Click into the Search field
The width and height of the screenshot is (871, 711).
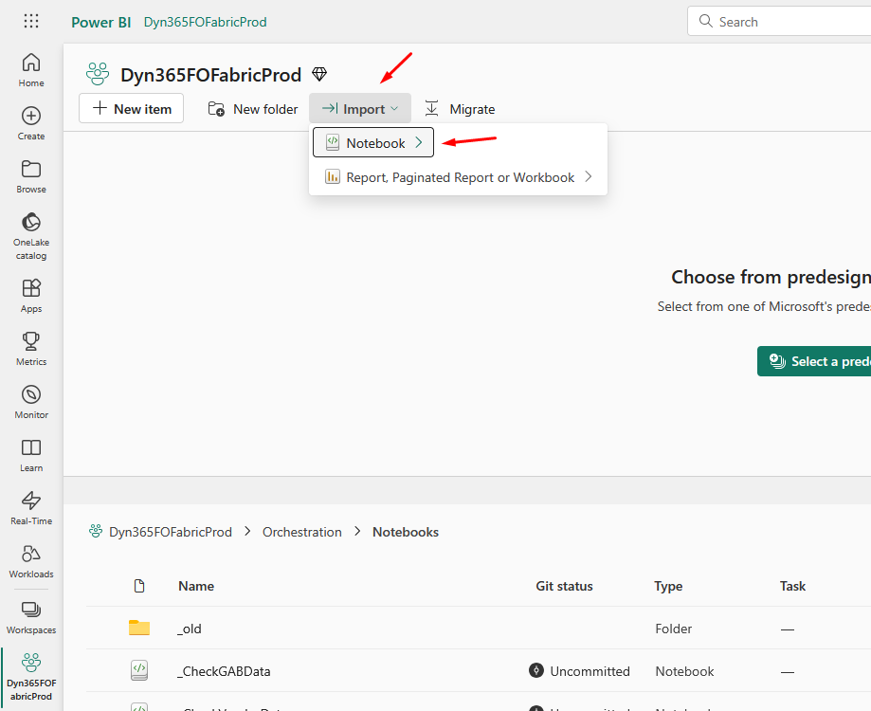(x=780, y=21)
